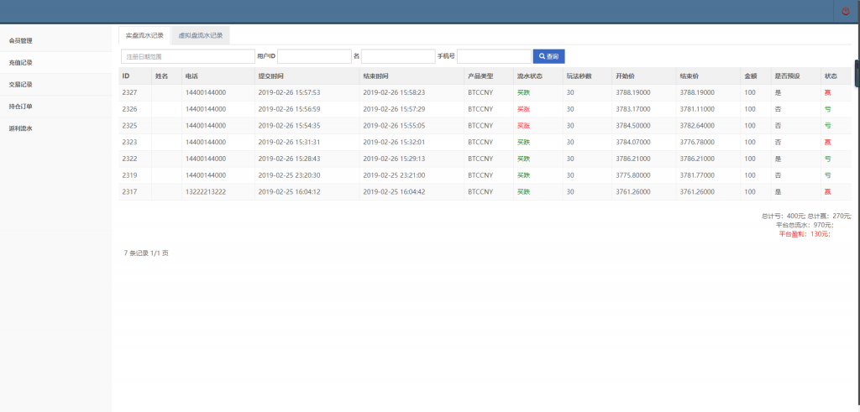This screenshot has width=860, height=412.
Task: Focus the 手机号 phone number field
Action: (493, 56)
